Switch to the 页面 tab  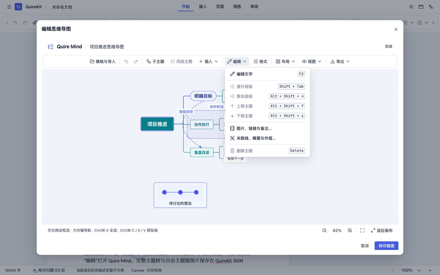point(220,7)
